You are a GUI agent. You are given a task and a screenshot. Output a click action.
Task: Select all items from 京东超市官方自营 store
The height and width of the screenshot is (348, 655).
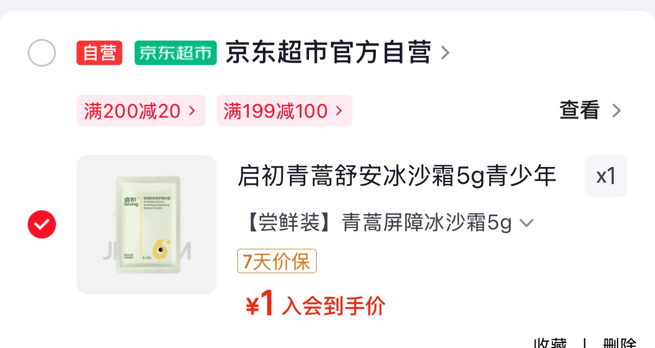coord(42,53)
